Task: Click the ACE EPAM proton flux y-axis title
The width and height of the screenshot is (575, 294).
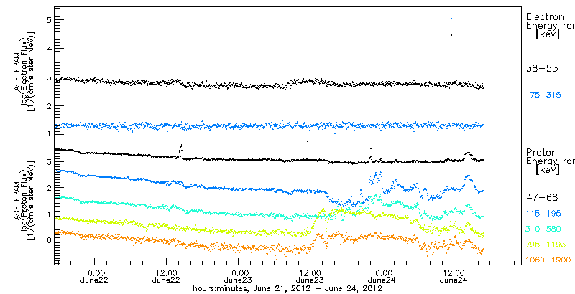Action: [23, 200]
